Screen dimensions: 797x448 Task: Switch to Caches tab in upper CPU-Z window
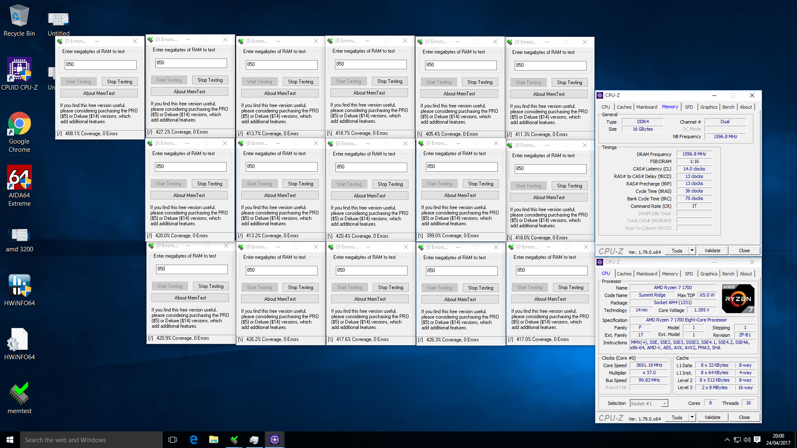(624, 107)
